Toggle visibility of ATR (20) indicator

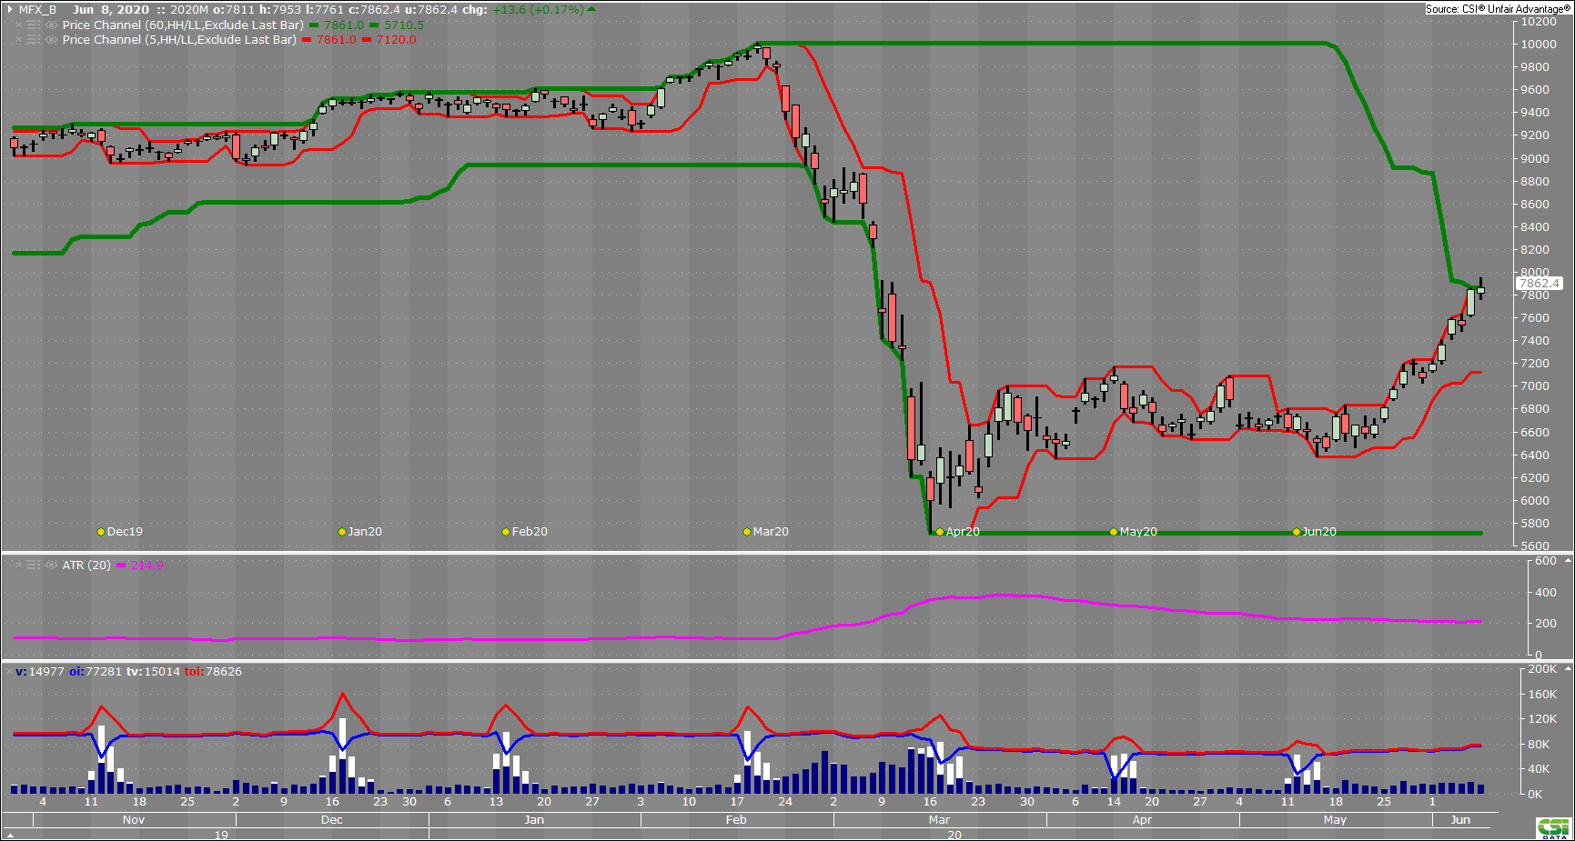[x=52, y=565]
